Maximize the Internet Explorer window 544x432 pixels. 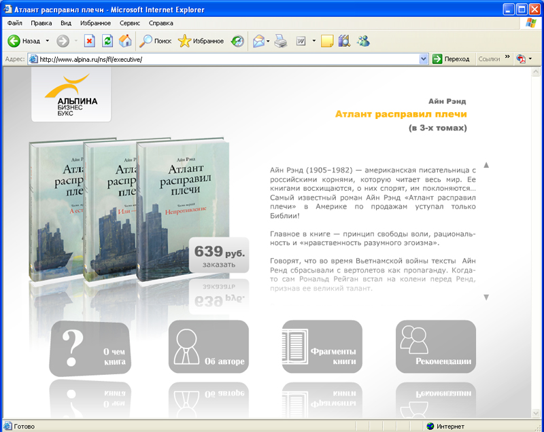[522, 10]
